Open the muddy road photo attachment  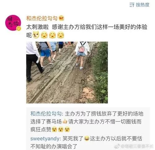pyautogui.click(x=67, y=72)
